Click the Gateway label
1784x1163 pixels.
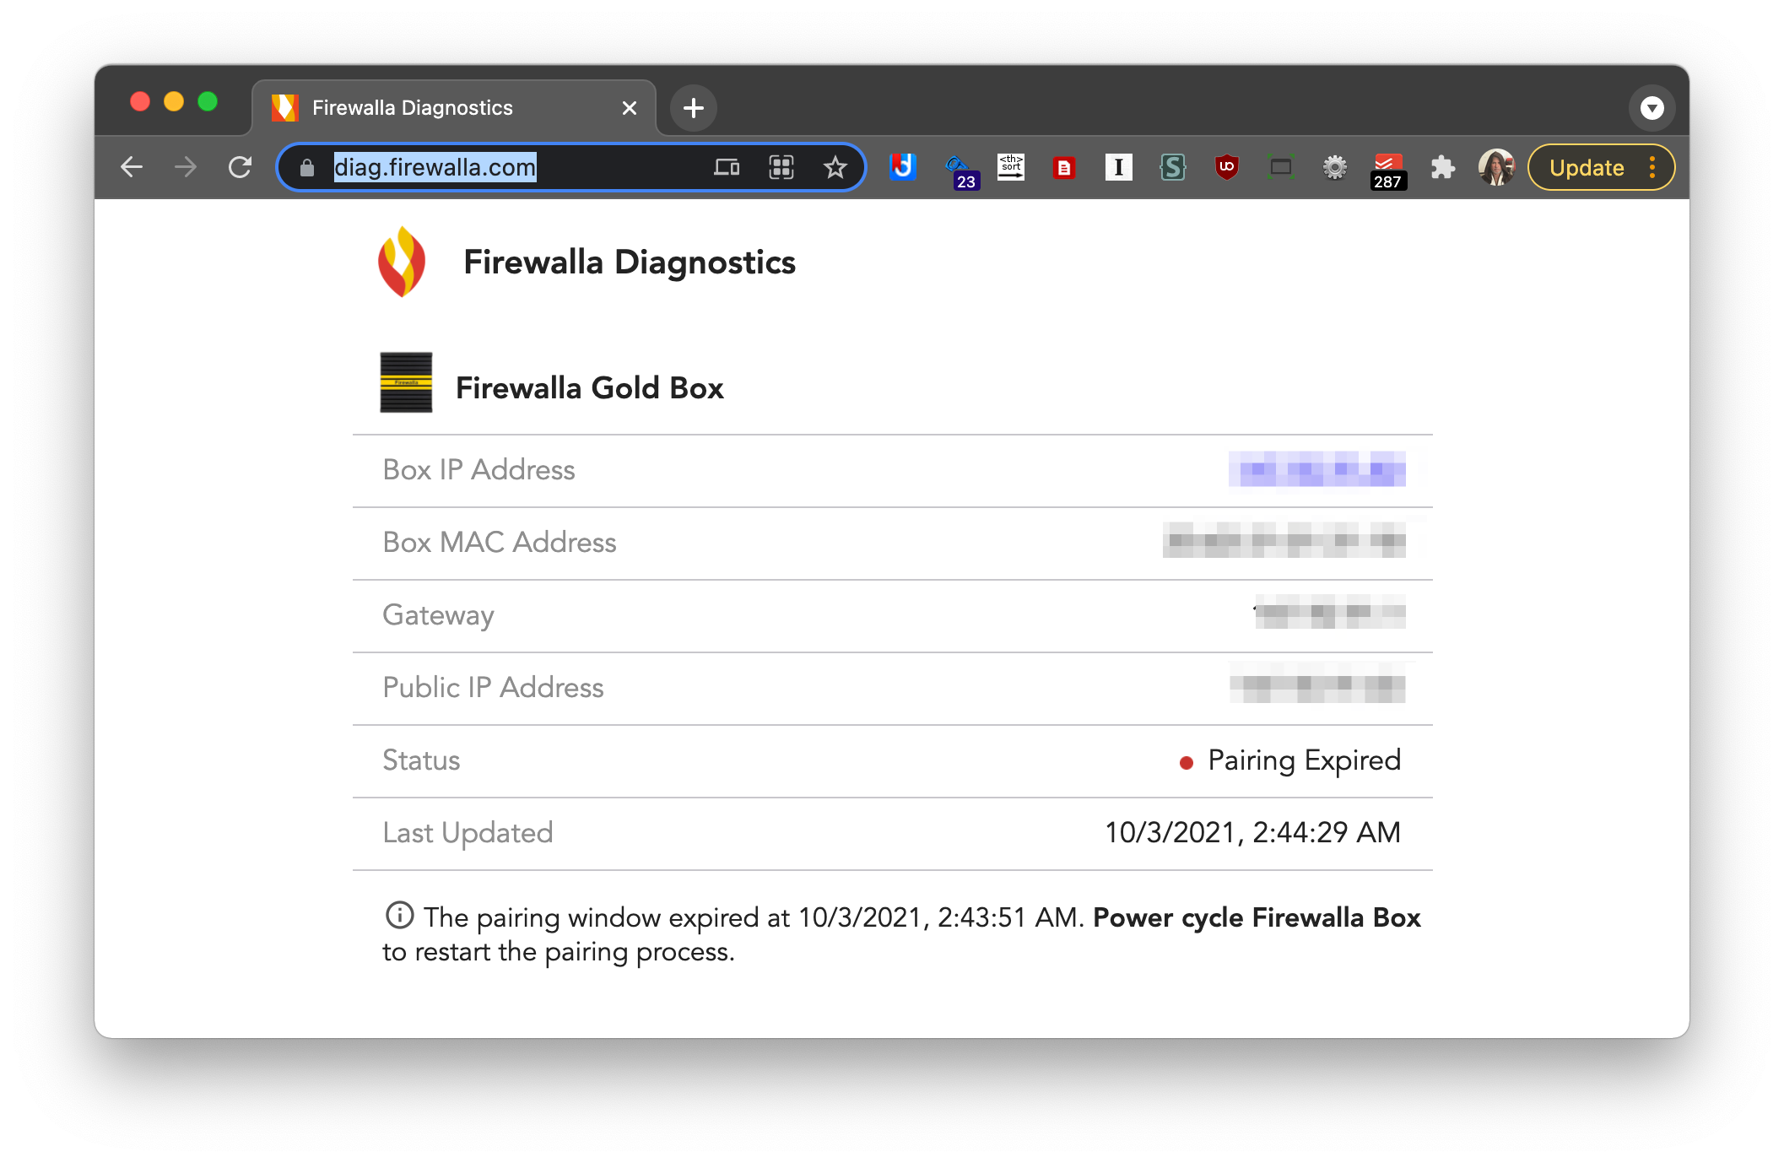(x=438, y=615)
